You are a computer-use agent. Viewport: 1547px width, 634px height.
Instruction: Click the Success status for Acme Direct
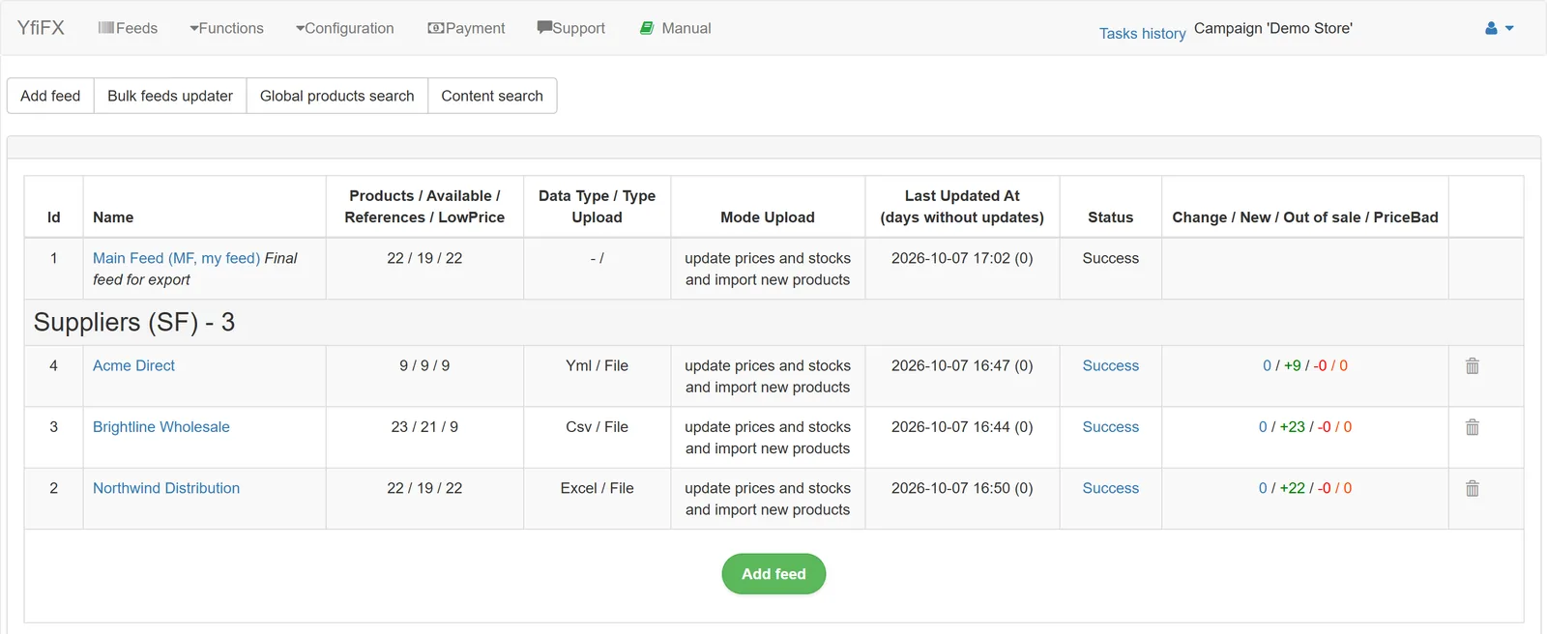[x=1110, y=365]
